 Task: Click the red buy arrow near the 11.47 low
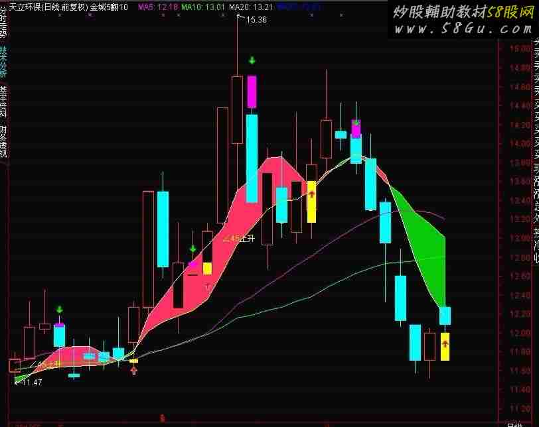pyautogui.click(x=133, y=371)
